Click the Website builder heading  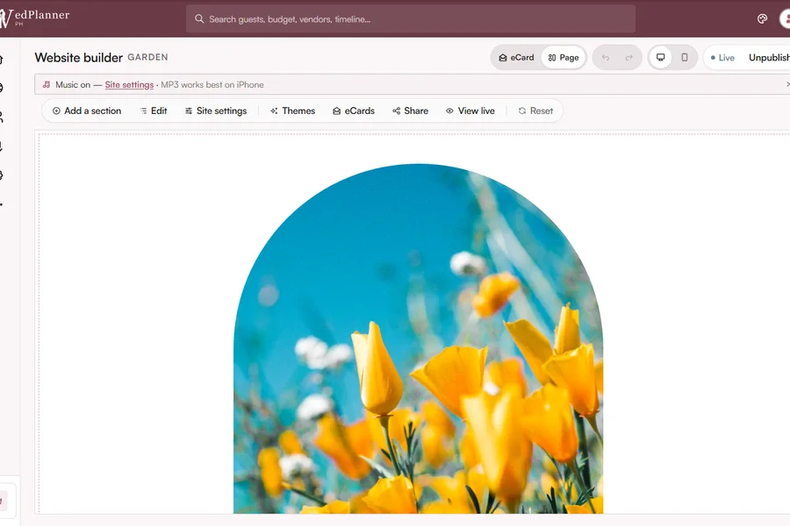(79, 57)
